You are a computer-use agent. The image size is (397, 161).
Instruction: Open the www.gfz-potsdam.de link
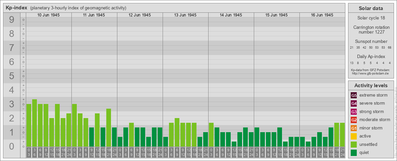point(370,73)
